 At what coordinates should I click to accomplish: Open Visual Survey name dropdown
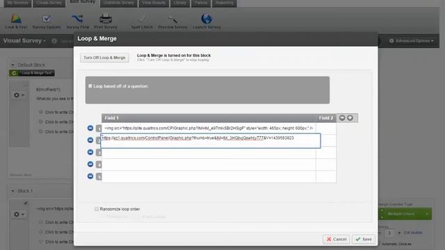coord(24,40)
